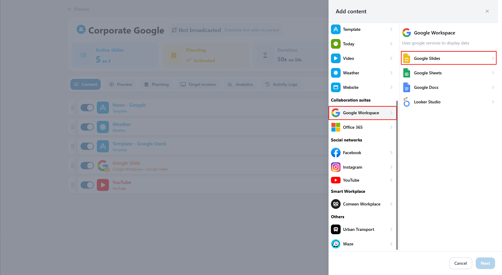Click the drag handle for News - Simpplr

(x=73, y=108)
